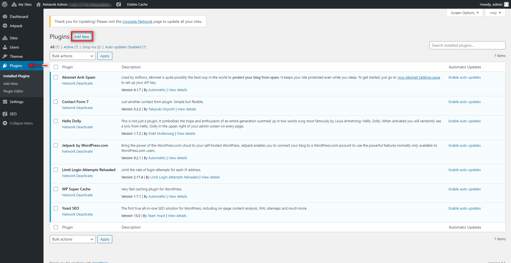
Task: Click Dashboard icon in sidebar
Action: click(5, 17)
